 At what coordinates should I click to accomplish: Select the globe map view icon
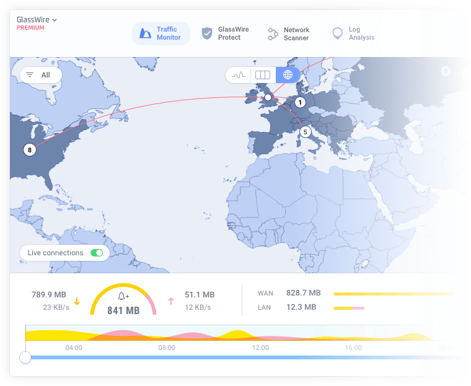tap(288, 75)
